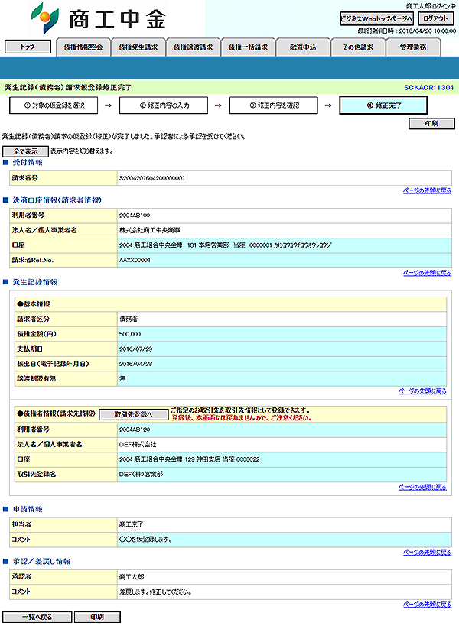
Task: Go to the 債権一括請求 tab
Action: [248, 47]
